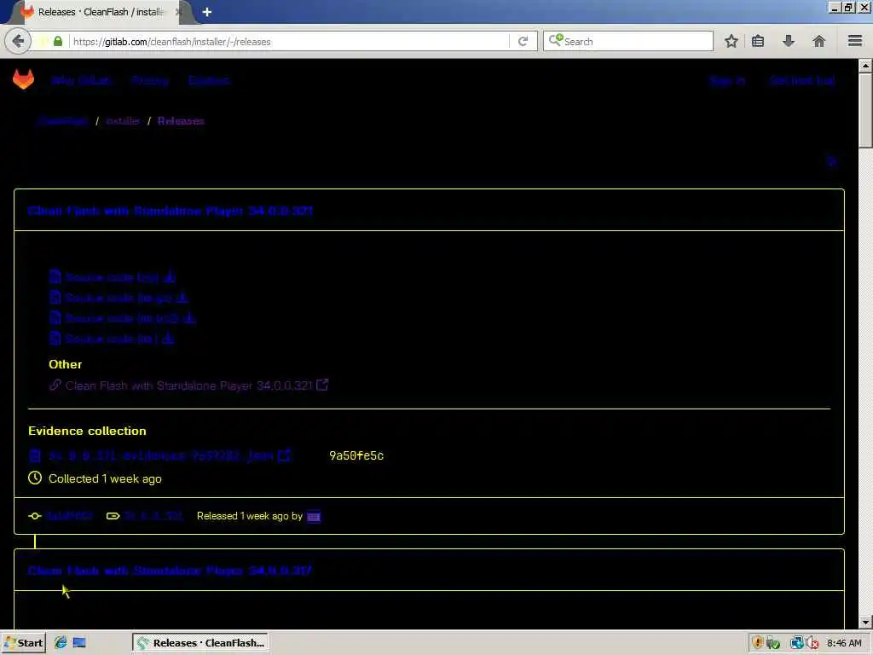Open the browser hamburger menu
This screenshot has width=873, height=655.
[x=855, y=41]
